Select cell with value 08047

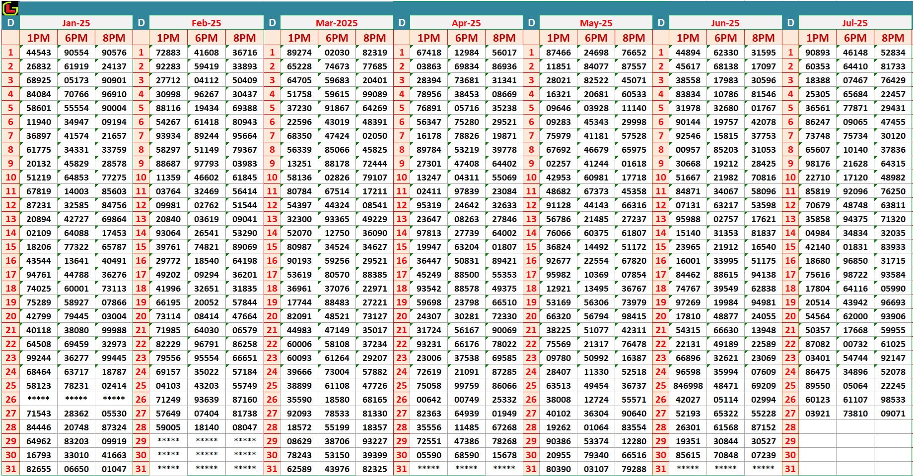coord(245,427)
